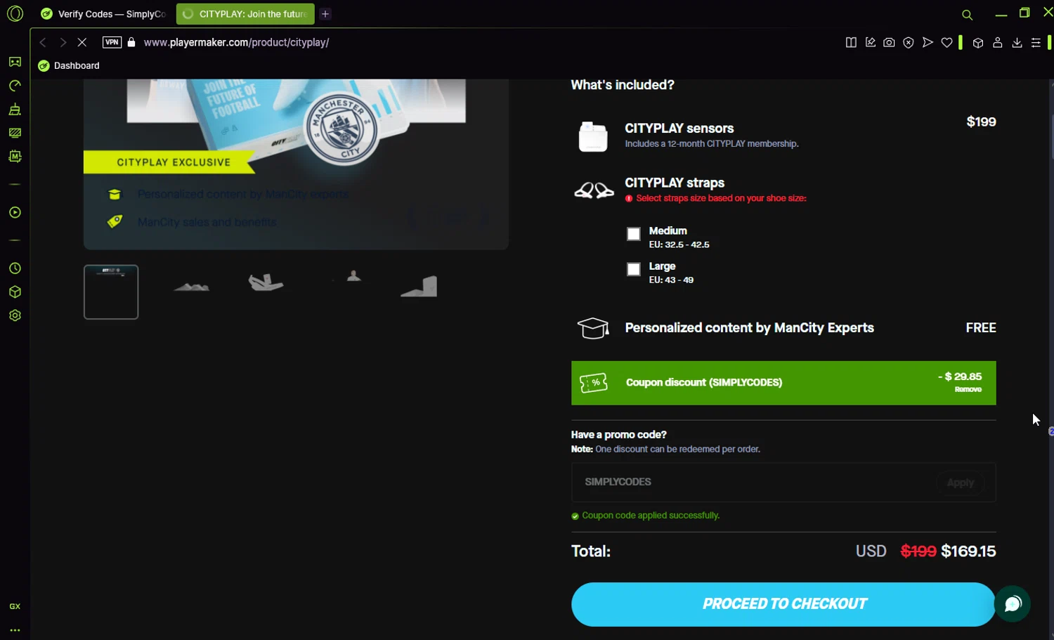This screenshot has height=640, width=1054.
Task: Click the Apply promo code button
Action: click(x=960, y=483)
